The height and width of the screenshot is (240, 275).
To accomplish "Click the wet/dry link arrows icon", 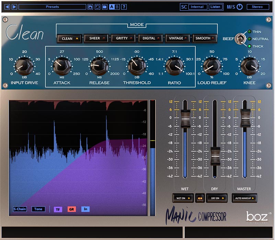I will (200, 198).
